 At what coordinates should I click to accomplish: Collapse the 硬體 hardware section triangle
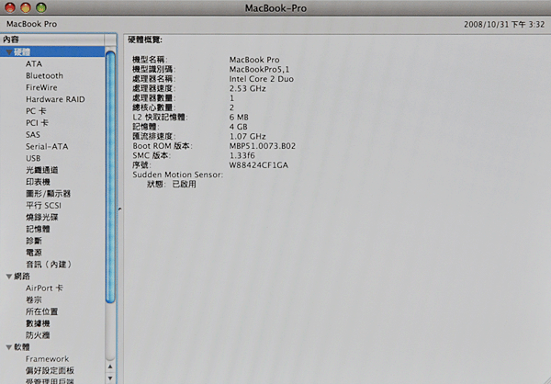coord(9,52)
